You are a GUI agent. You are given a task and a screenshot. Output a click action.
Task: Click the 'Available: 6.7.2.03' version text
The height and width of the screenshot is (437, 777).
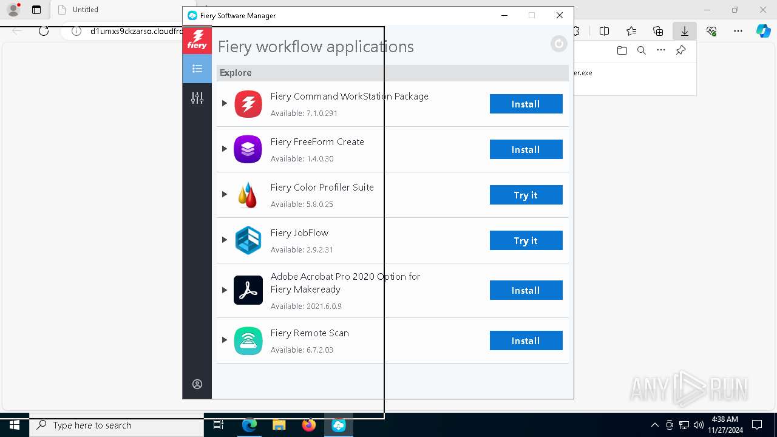(x=302, y=350)
